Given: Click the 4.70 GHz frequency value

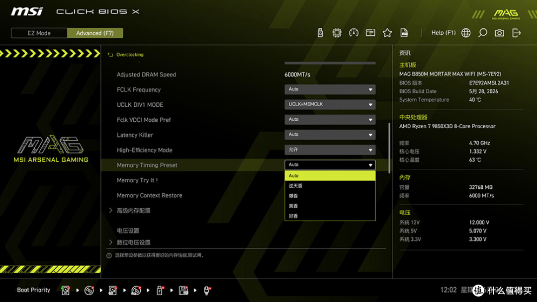Looking at the screenshot, I should point(479,143).
